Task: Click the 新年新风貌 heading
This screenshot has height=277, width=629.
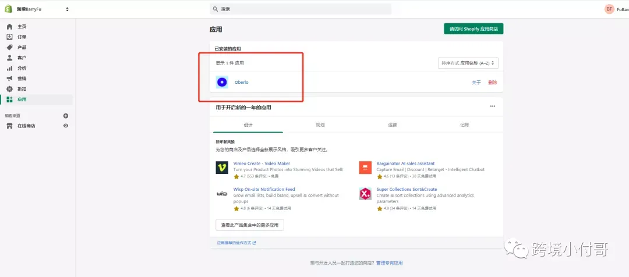Action: click(x=225, y=142)
